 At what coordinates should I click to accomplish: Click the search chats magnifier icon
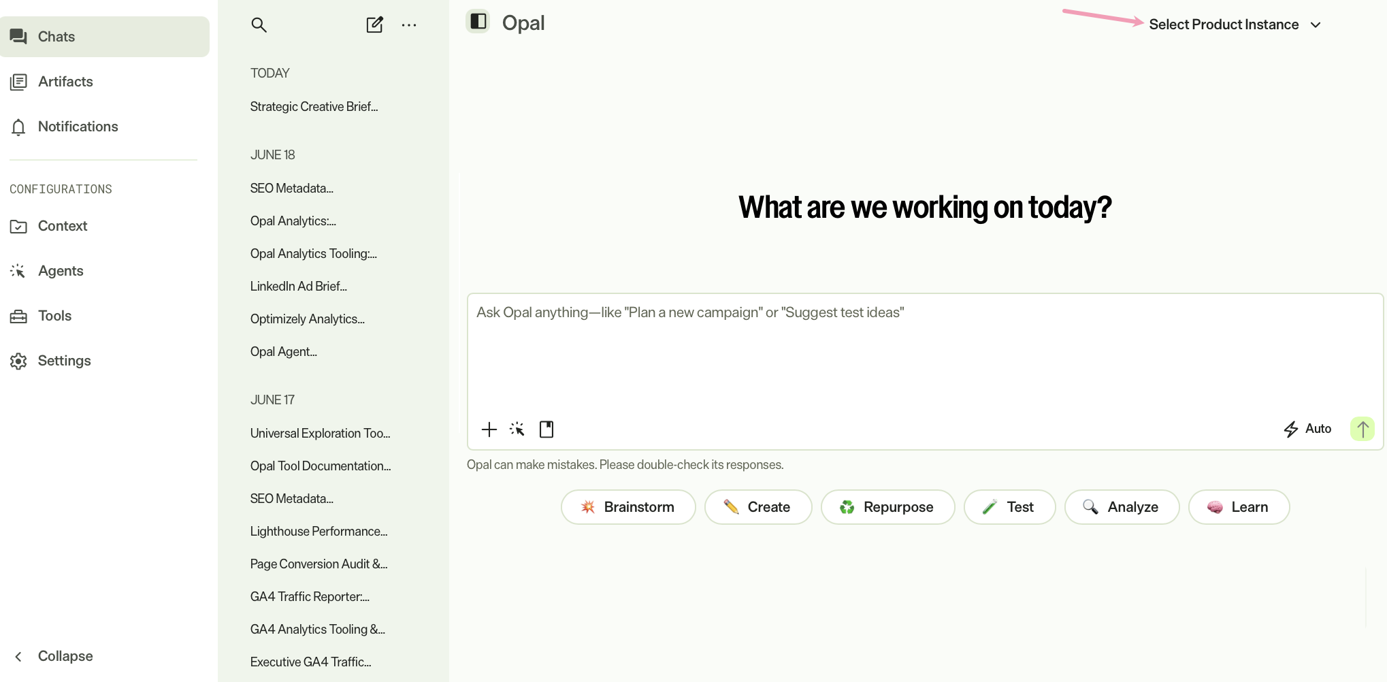tap(259, 25)
